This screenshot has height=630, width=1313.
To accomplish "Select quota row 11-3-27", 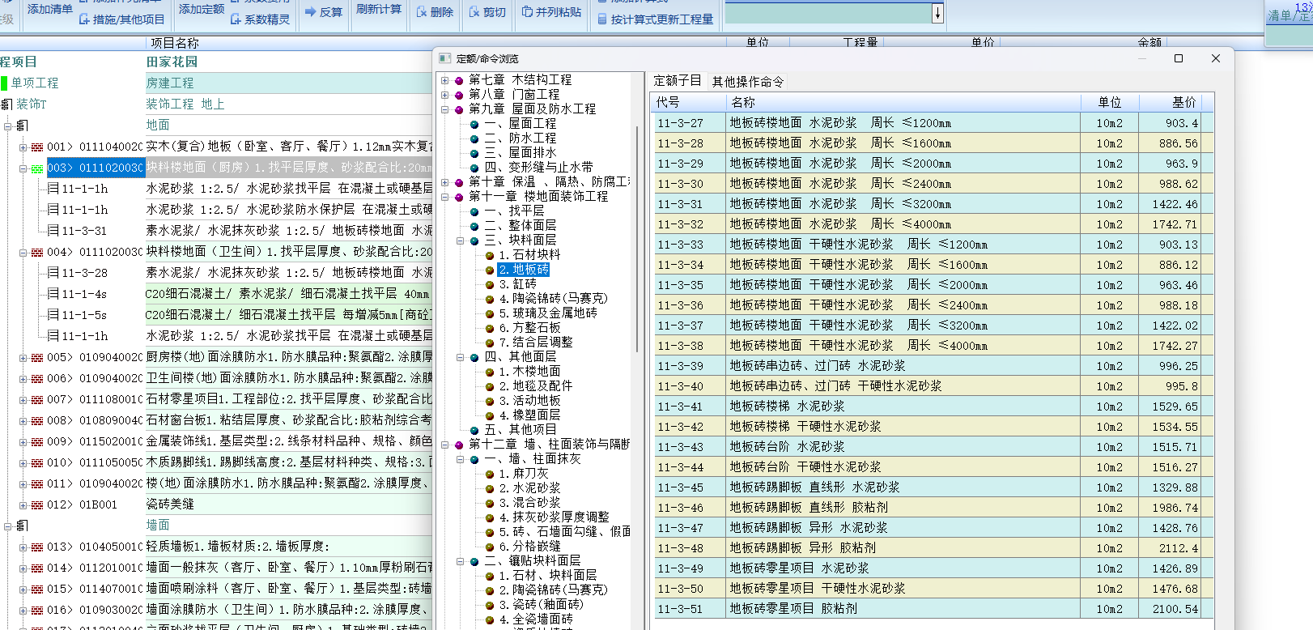I will pos(933,123).
